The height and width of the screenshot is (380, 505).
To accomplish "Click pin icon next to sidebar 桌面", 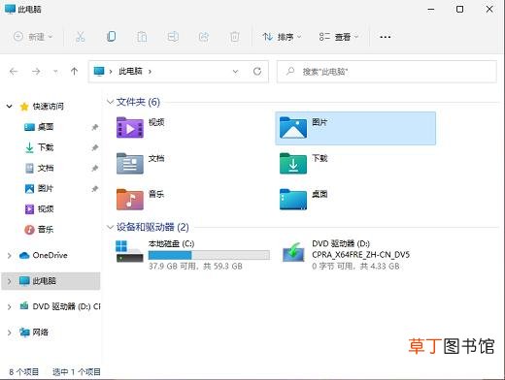I will point(94,127).
